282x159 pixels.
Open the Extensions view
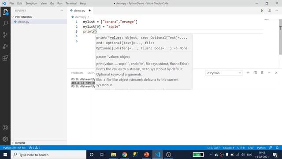coord(5,58)
